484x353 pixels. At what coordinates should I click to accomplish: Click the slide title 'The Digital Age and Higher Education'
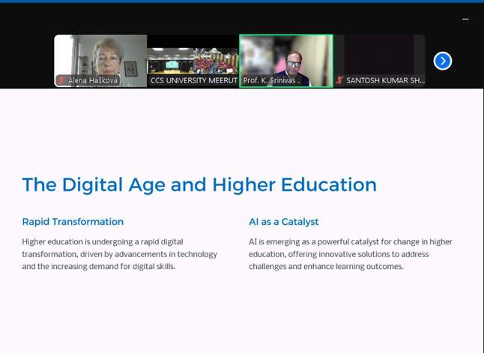(199, 184)
